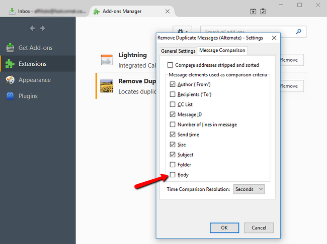Uncheck the Size checkbox
The width and height of the screenshot is (327, 244).
tap(173, 145)
